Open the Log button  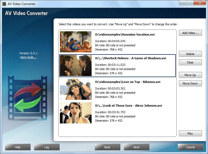click(x=47, y=147)
